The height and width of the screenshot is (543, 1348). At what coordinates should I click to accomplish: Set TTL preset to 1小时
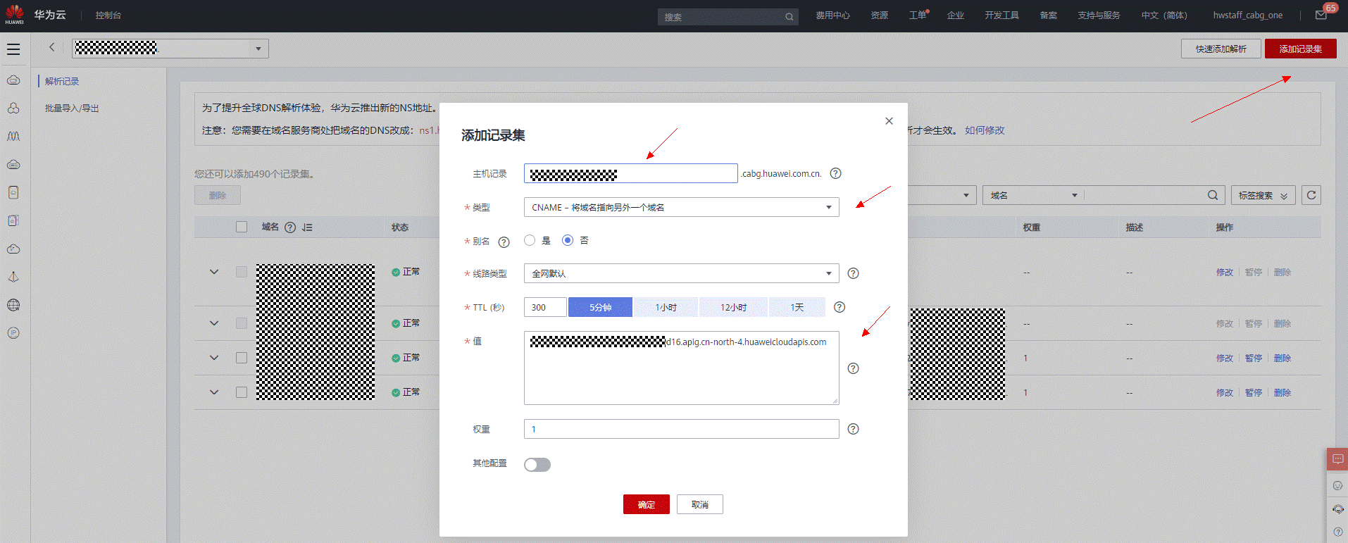(666, 307)
